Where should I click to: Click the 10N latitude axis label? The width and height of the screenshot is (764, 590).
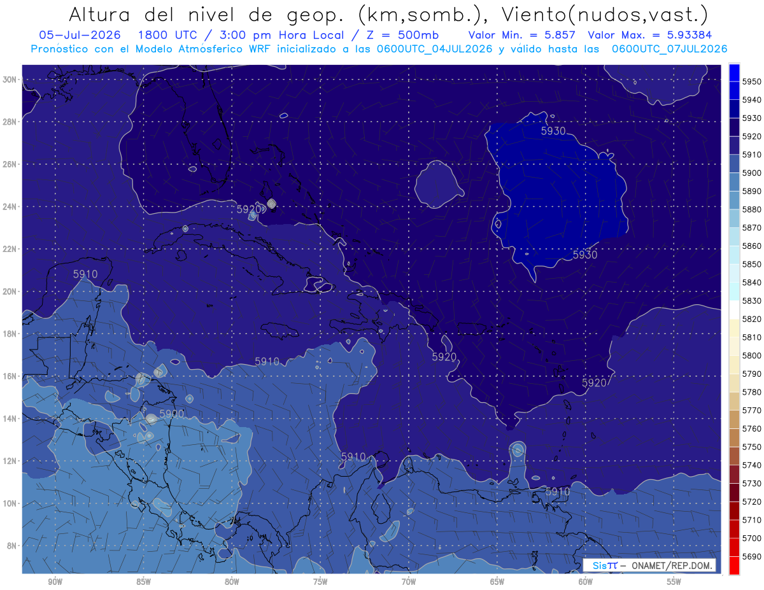tap(10, 503)
